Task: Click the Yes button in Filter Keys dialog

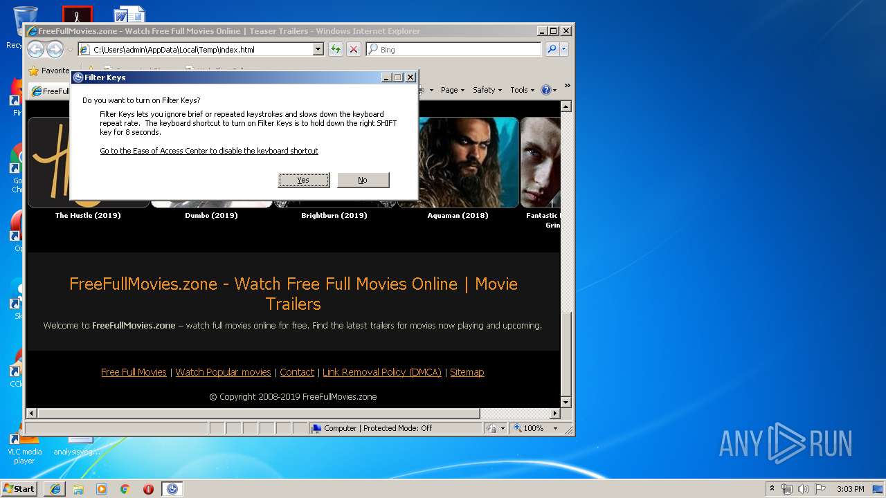Action: point(304,180)
